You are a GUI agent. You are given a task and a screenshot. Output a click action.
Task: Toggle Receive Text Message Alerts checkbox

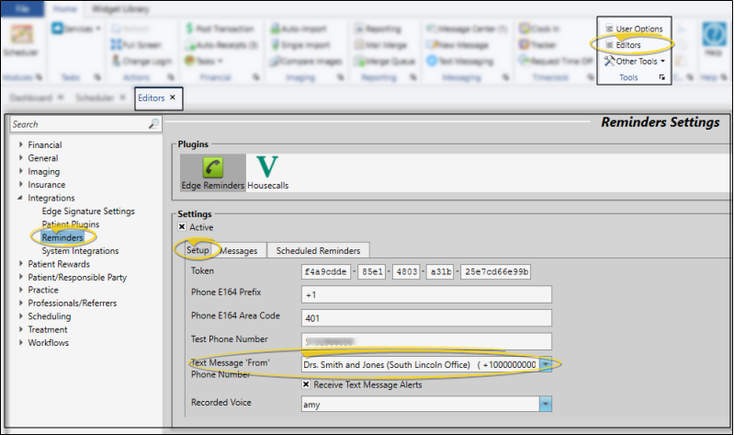pos(306,384)
